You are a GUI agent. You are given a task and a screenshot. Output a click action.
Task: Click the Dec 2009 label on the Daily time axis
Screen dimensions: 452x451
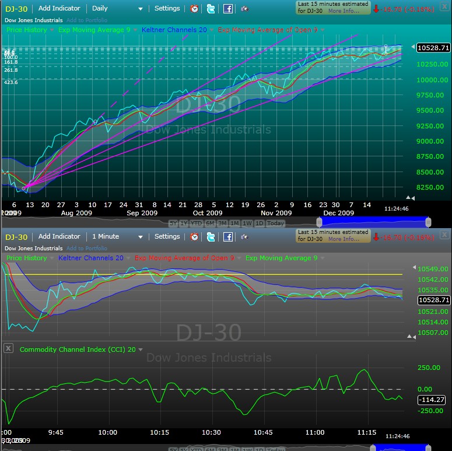click(339, 213)
